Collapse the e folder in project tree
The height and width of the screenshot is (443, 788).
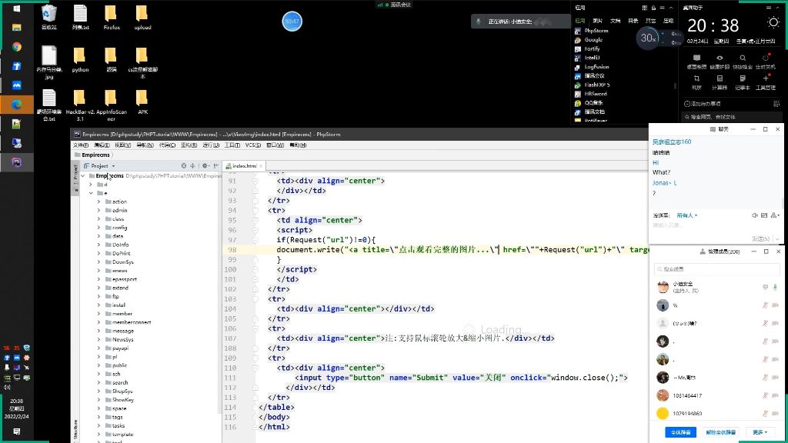click(91, 193)
